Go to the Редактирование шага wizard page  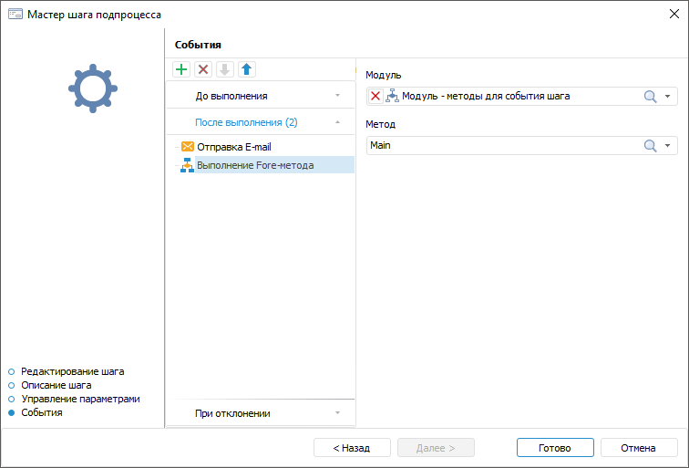click(x=72, y=371)
